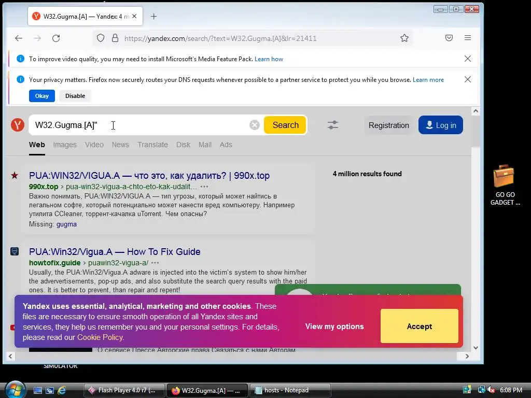
Task: Click View my options in cookie banner
Action: [334, 326]
